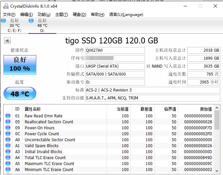Click status orb for Reallocated Sectors Count
This screenshot has height=175, width=223.
click(x=8, y=122)
